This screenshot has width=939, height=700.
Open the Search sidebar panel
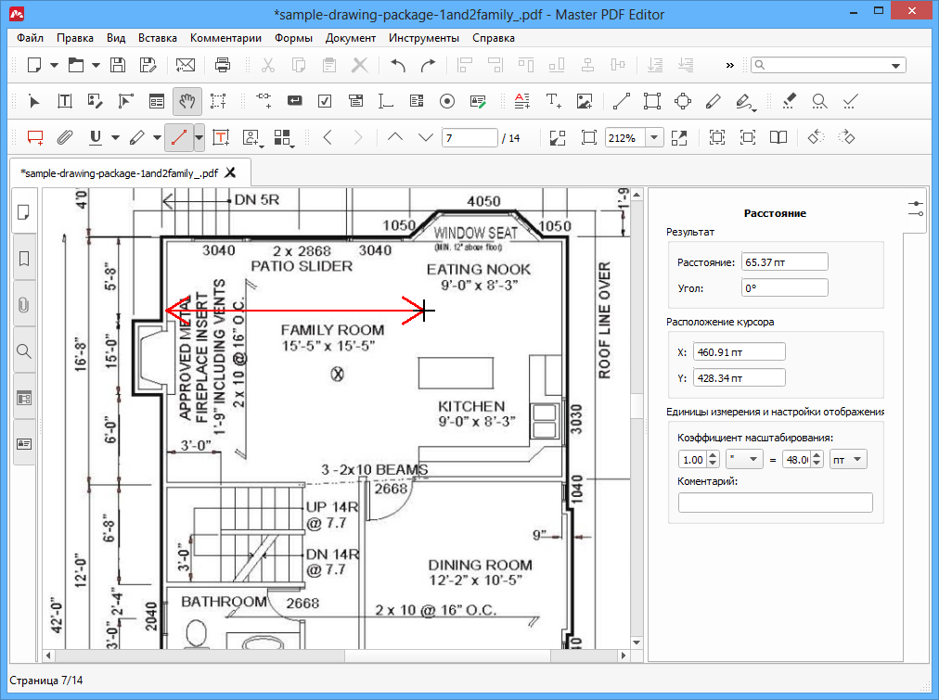[24, 351]
